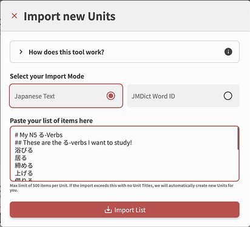This screenshot has width=250, height=227.
Task: Click the line '# My N5 る-Verbs' in textarea
Action: pos(39,135)
